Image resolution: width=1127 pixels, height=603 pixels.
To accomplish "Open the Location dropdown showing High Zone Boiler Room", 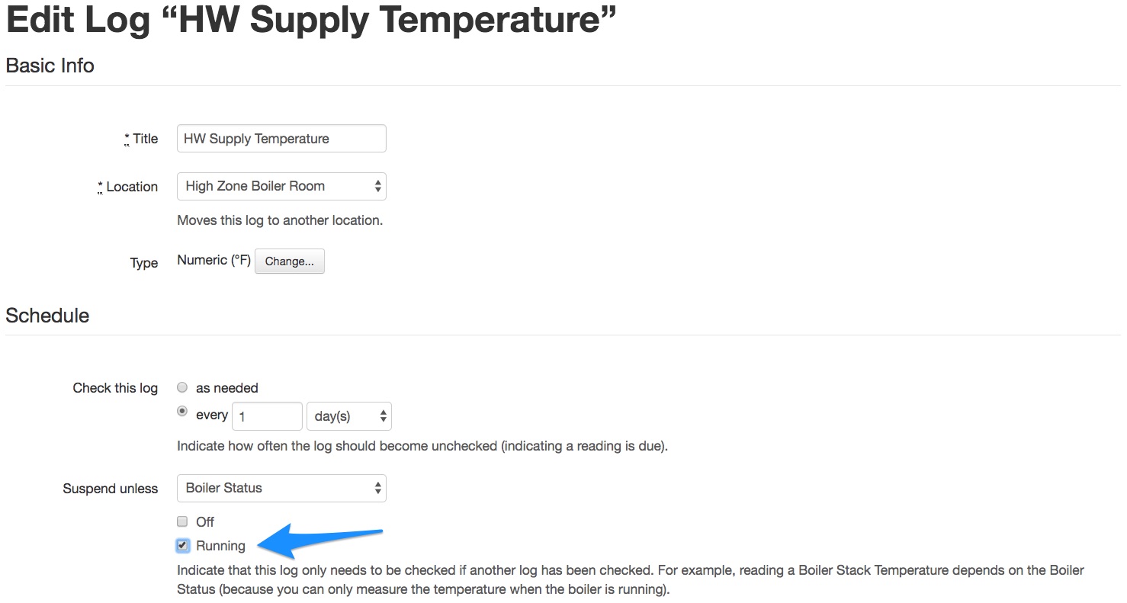I will point(281,186).
